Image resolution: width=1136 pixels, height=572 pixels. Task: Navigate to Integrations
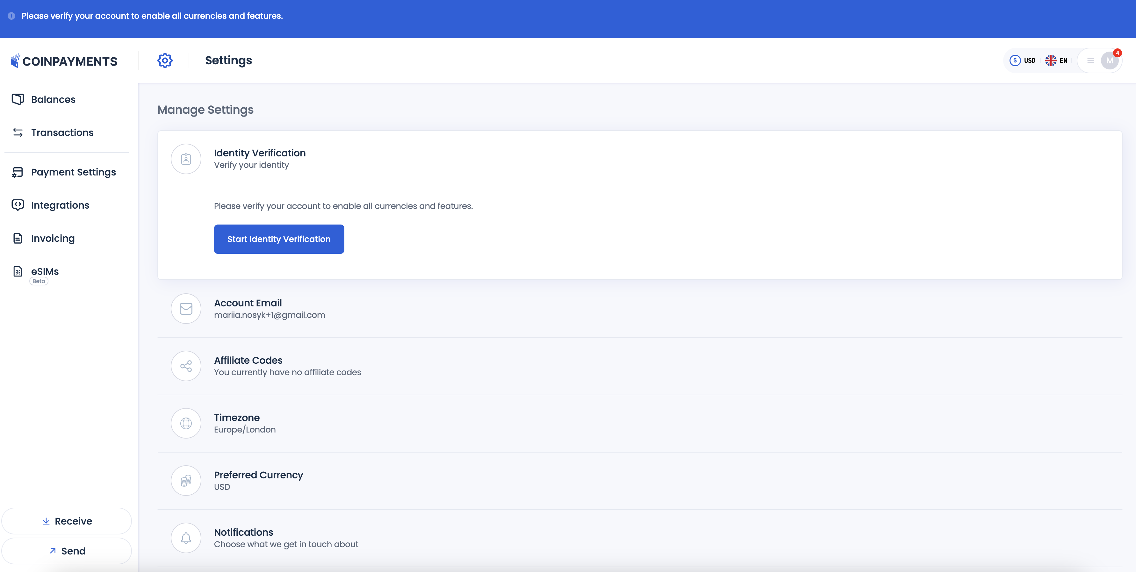[x=60, y=205]
